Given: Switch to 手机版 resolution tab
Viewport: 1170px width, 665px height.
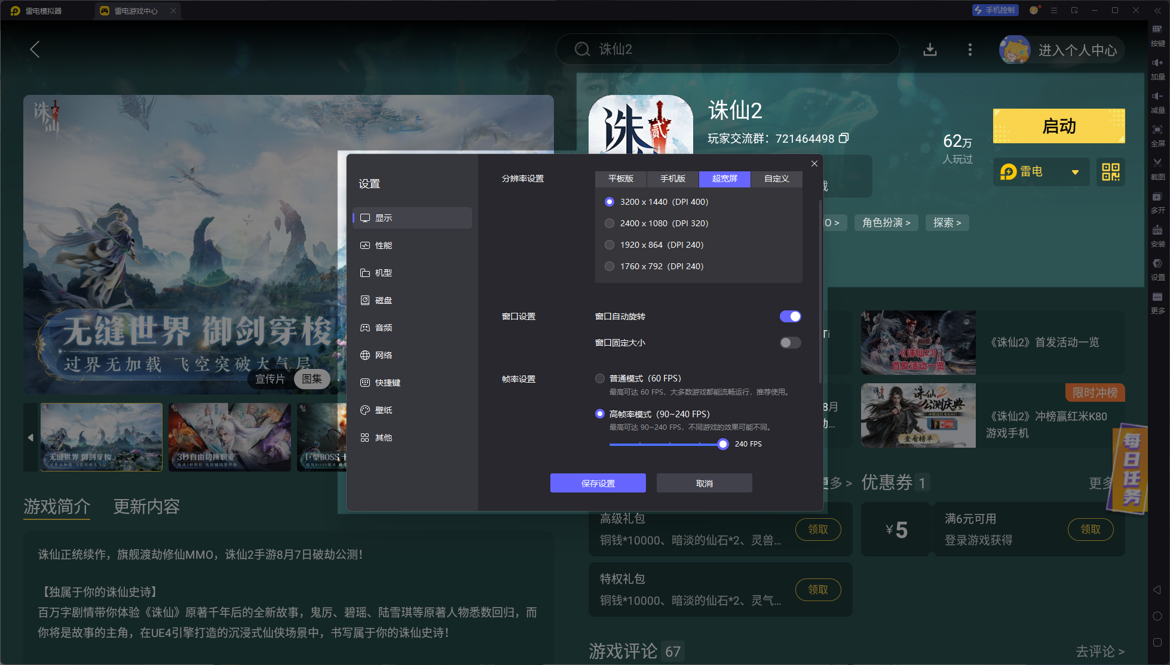Looking at the screenshot, I should 672,178.
